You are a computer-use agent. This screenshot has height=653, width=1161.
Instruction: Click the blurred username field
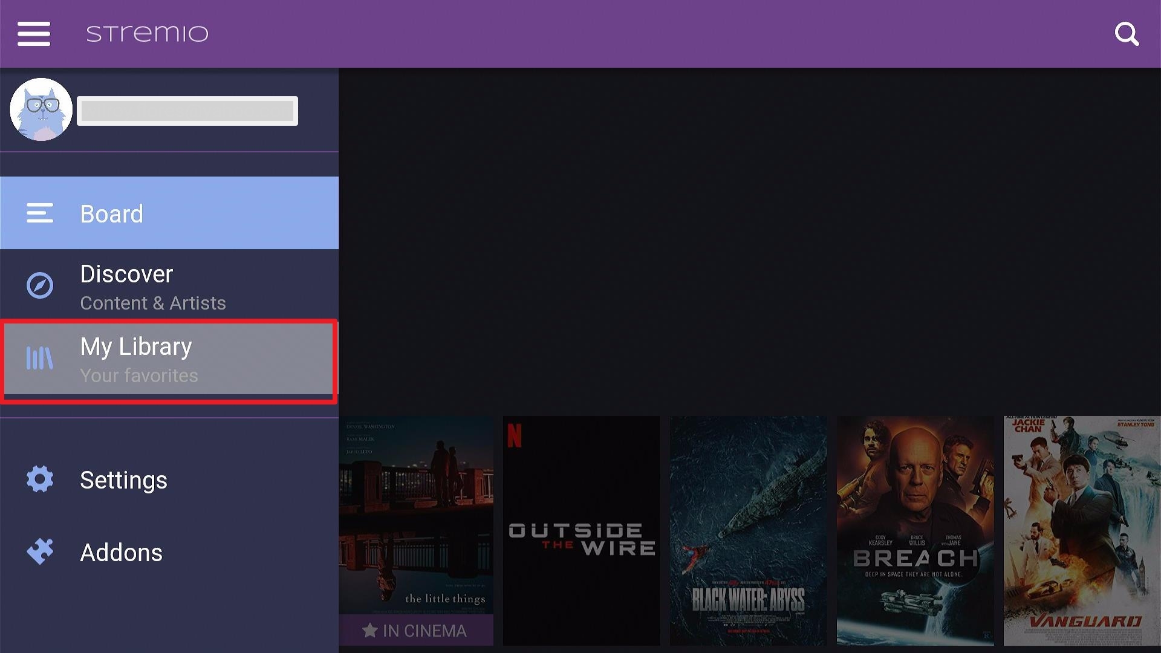tap(187, 111)
